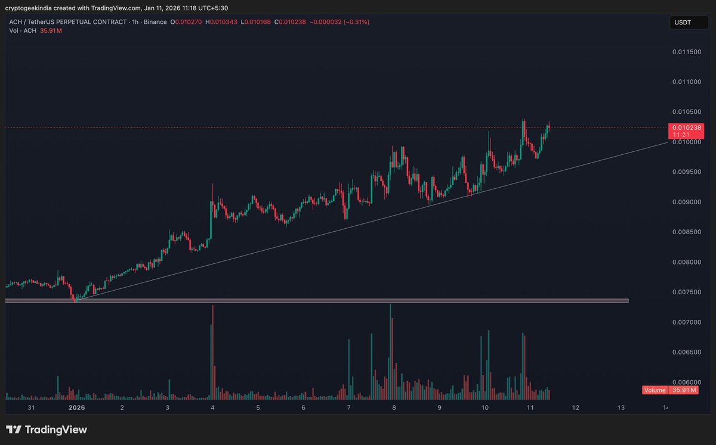Image resolution: width=716 pixels, height=445 pixels.
Task: Click the Vol · ACH indicator legend
Action: point(22,30)
